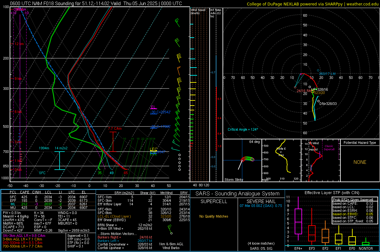Screen dimensions: 380x252
Task: Click the 64 deg slinky tilt value
Action: click(x=254, y=142)
